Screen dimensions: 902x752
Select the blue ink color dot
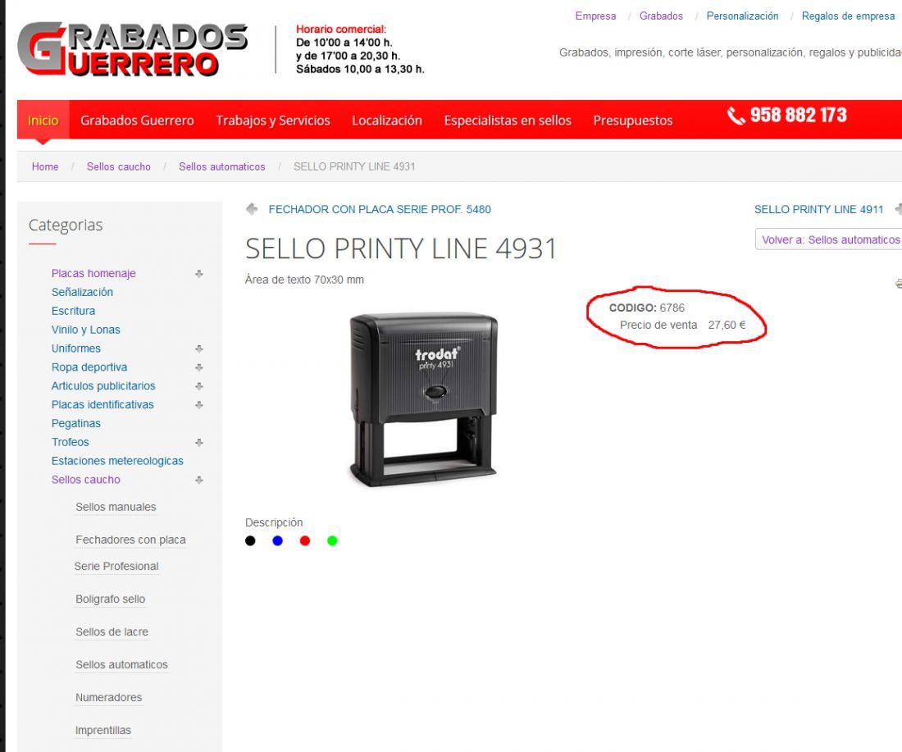click(277, 541)
